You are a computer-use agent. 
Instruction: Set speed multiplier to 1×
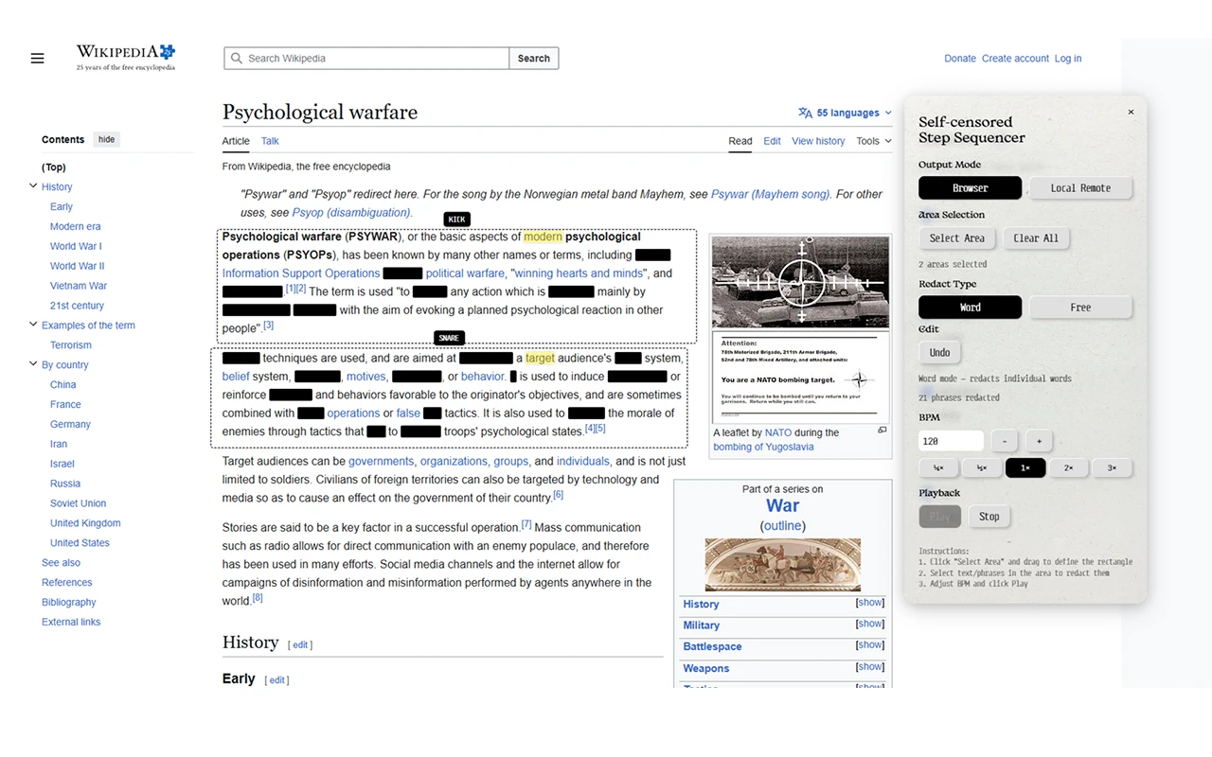pyautogui.click(x=1025, y=467)
